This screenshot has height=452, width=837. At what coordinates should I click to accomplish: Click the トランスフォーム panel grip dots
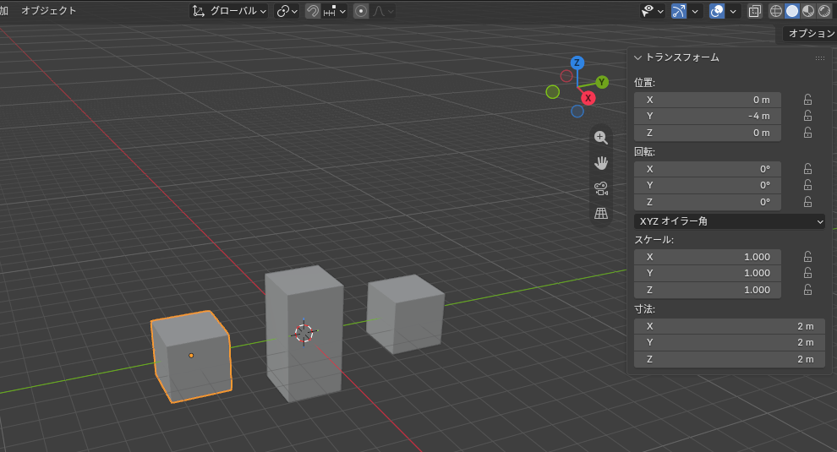tap(820, 57)
